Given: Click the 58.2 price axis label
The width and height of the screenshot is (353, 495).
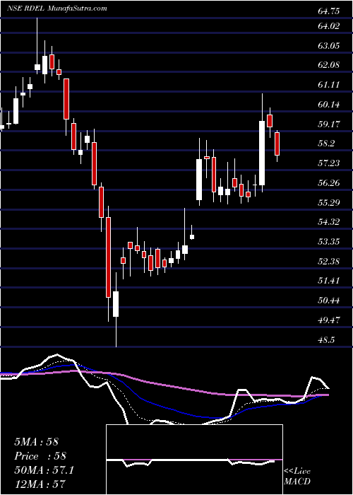Looking at the screenshot, I should pos(326,144).
